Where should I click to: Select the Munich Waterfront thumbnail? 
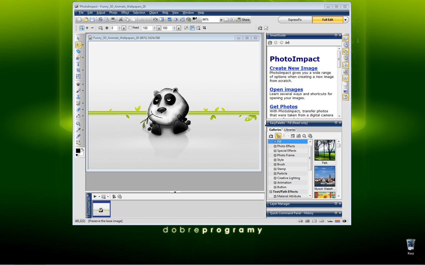click(x=325, y=176)
